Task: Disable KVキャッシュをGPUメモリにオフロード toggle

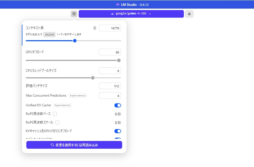Action: coord(118,131)
